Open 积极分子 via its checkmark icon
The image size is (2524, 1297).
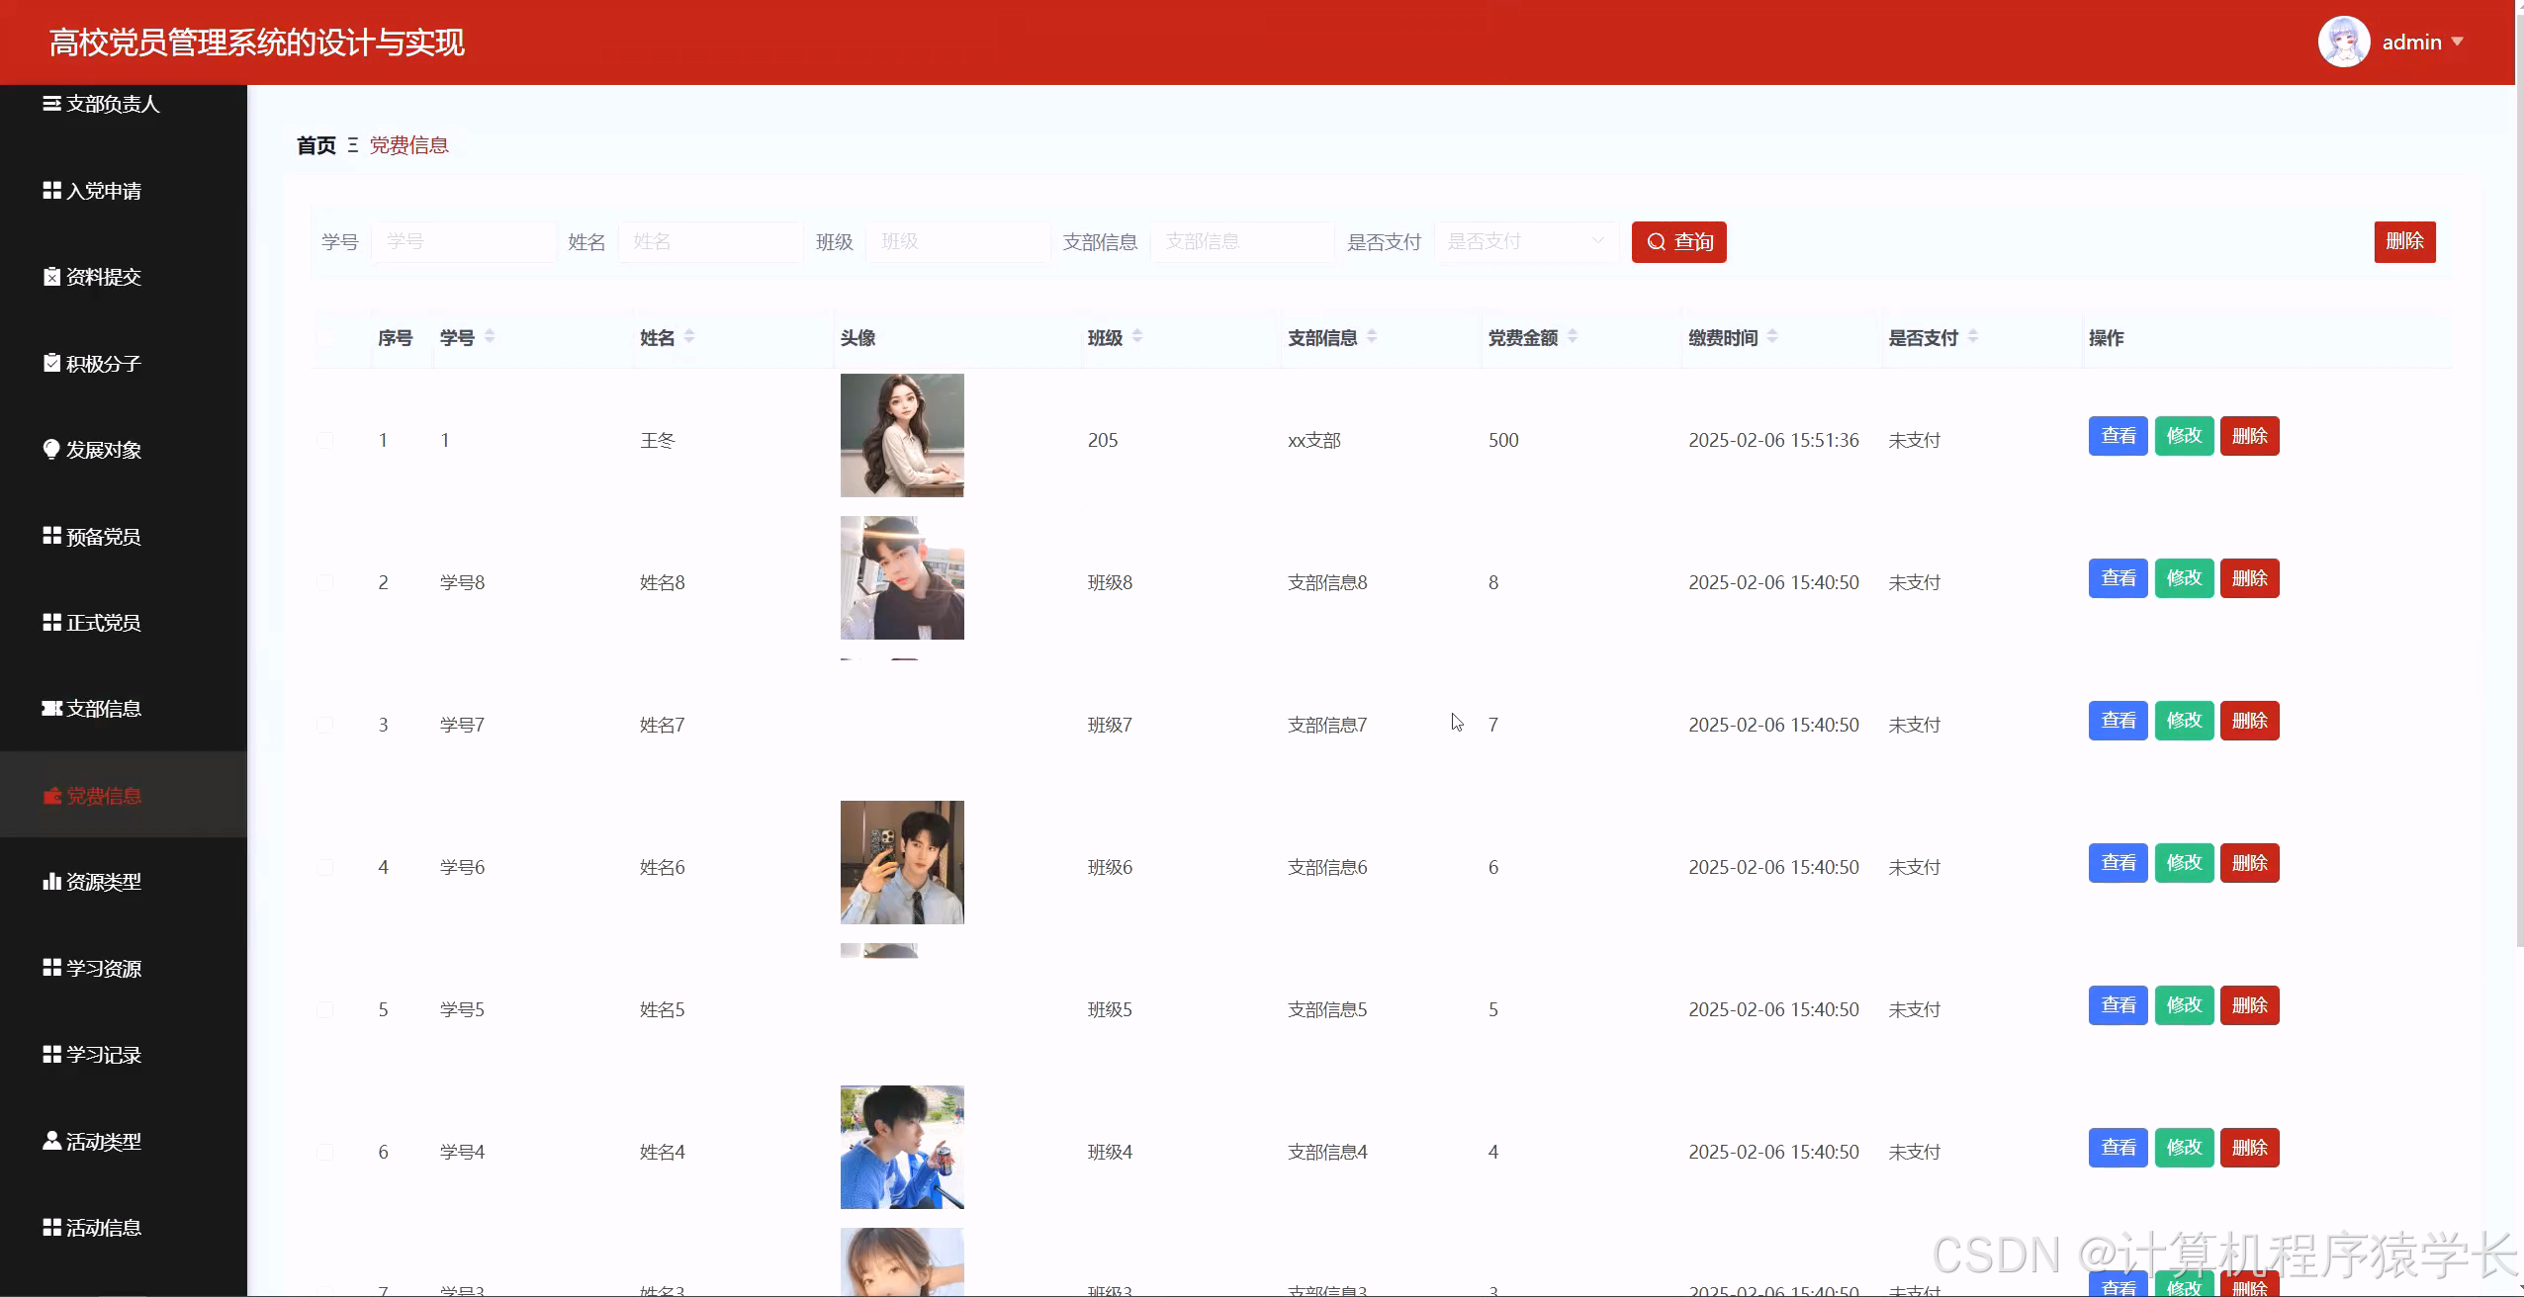[52, 363]
